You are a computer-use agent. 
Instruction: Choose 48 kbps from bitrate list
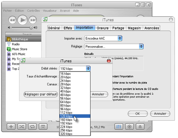point(75,95)
